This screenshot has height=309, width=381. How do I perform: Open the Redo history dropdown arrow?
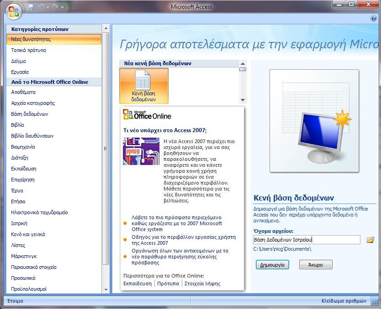point(63,7)
